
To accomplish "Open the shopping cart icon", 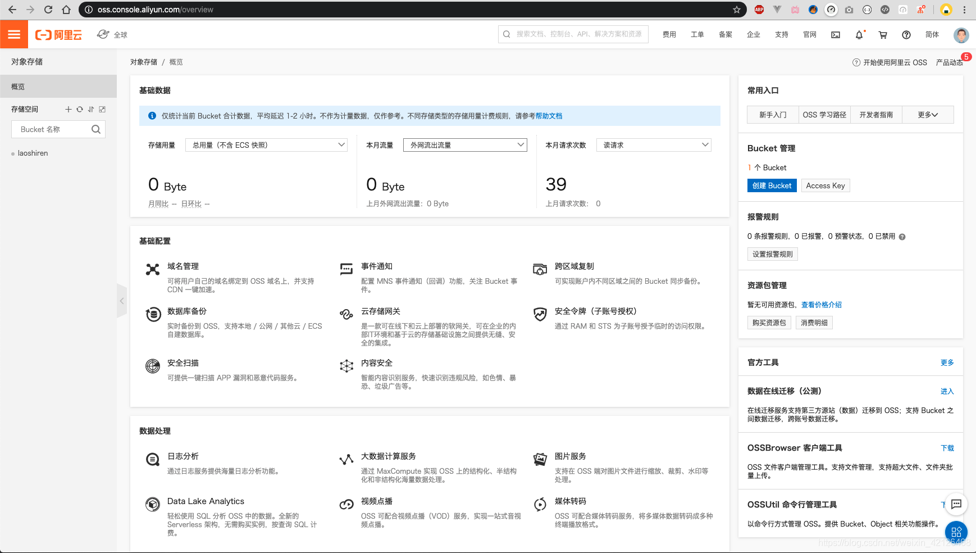I will click(x=883, y=35).
